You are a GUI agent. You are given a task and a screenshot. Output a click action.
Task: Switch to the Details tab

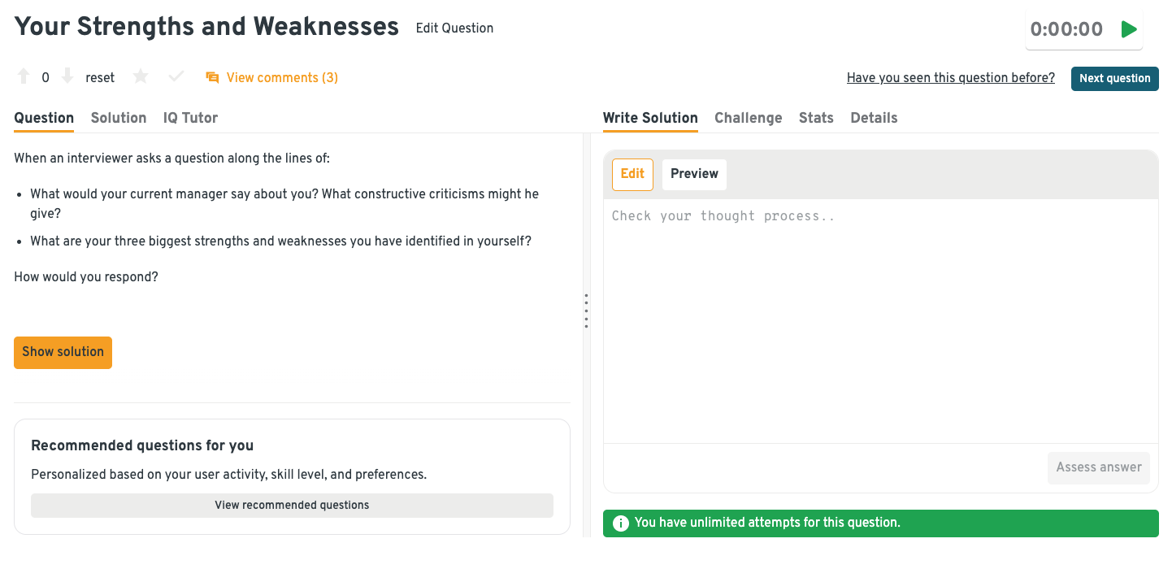874,118
